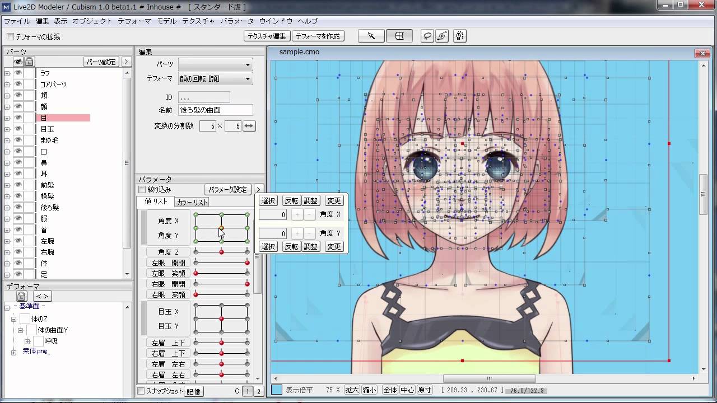Image resolution: width=717 pixels, height=403 pixels.
Task: Click the swap divisions arrow button
Action: [249, 126]
